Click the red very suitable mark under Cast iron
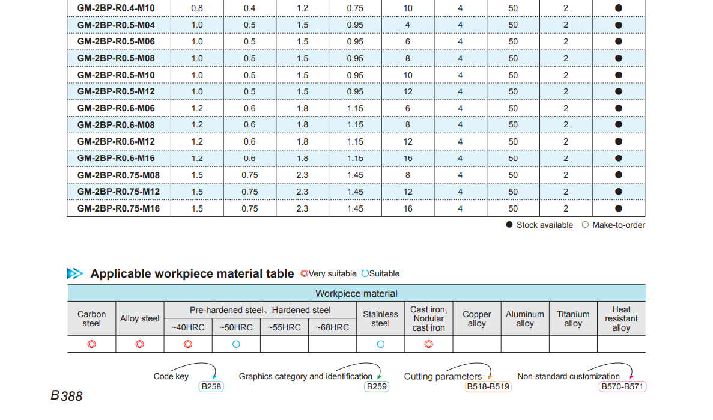This screenshot has width=713, height=420. pyautogui.click(x=428, y=344)
